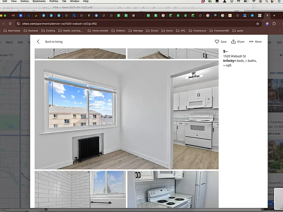Image resolution: width=283 pixels, height=212 pixels.
Task: Switch to the Dropbox tab
Action: click(21, 15)
